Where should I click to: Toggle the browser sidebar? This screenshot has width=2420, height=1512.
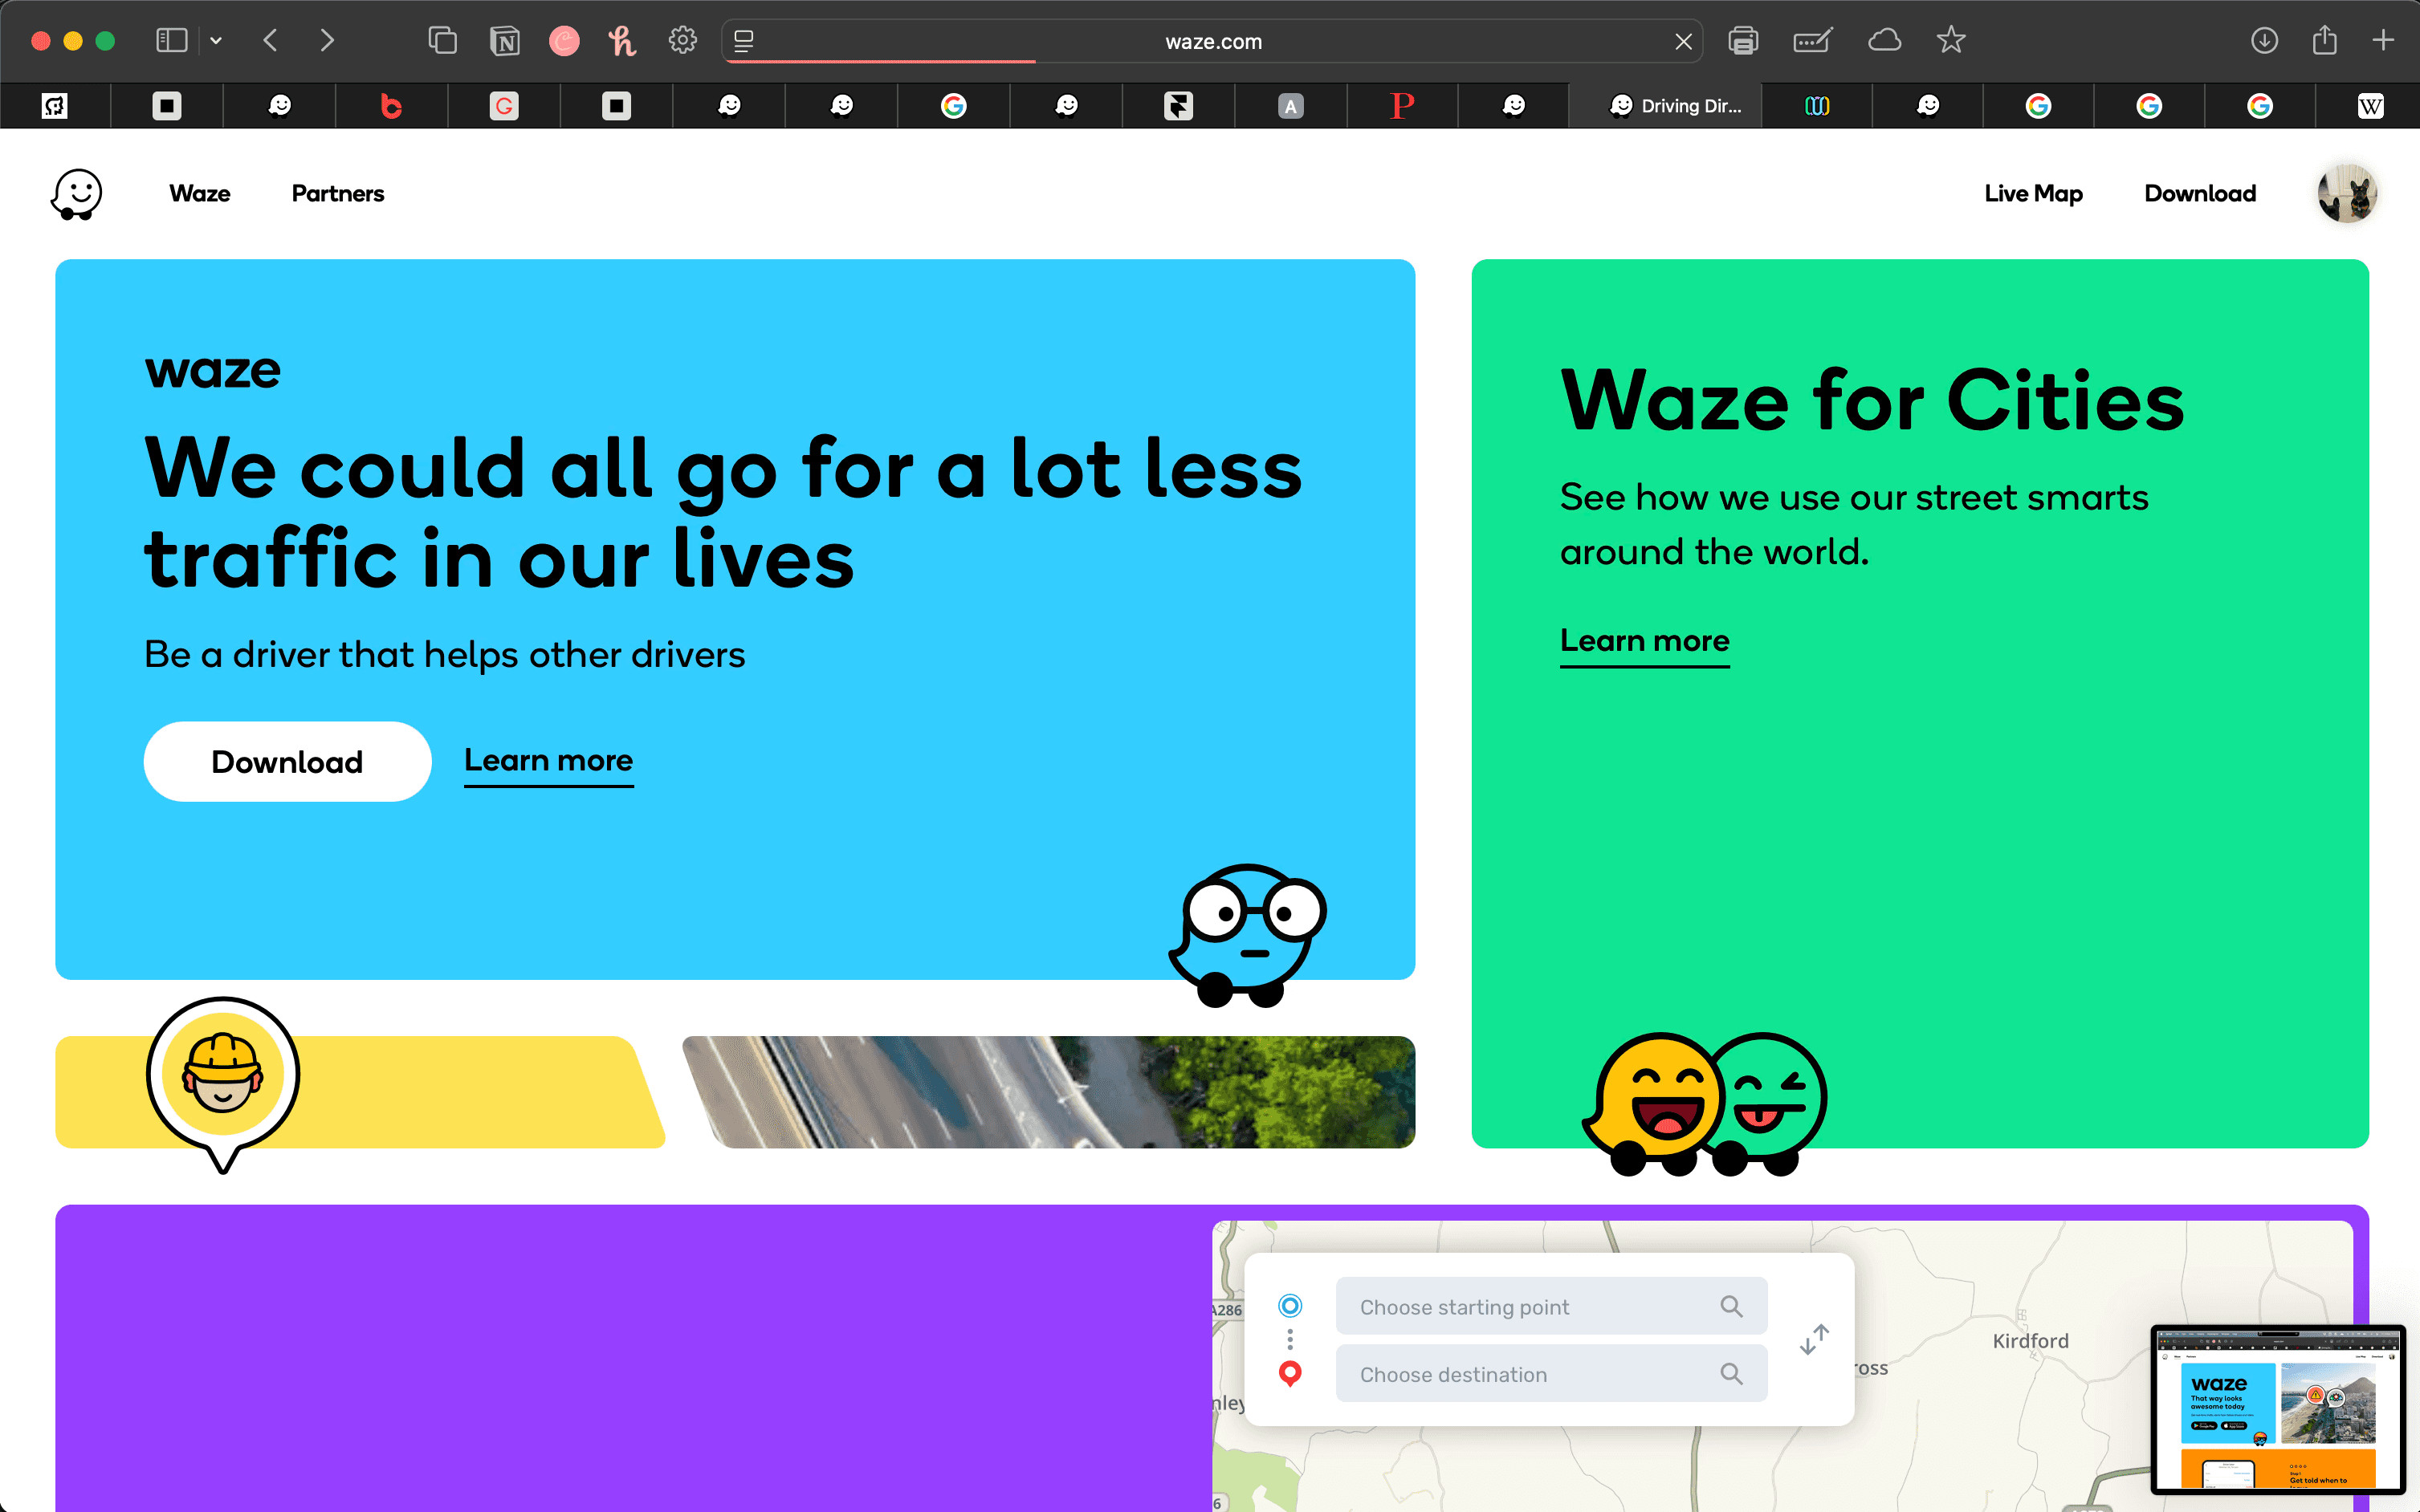pyautogui.click(x=171, y=41)
